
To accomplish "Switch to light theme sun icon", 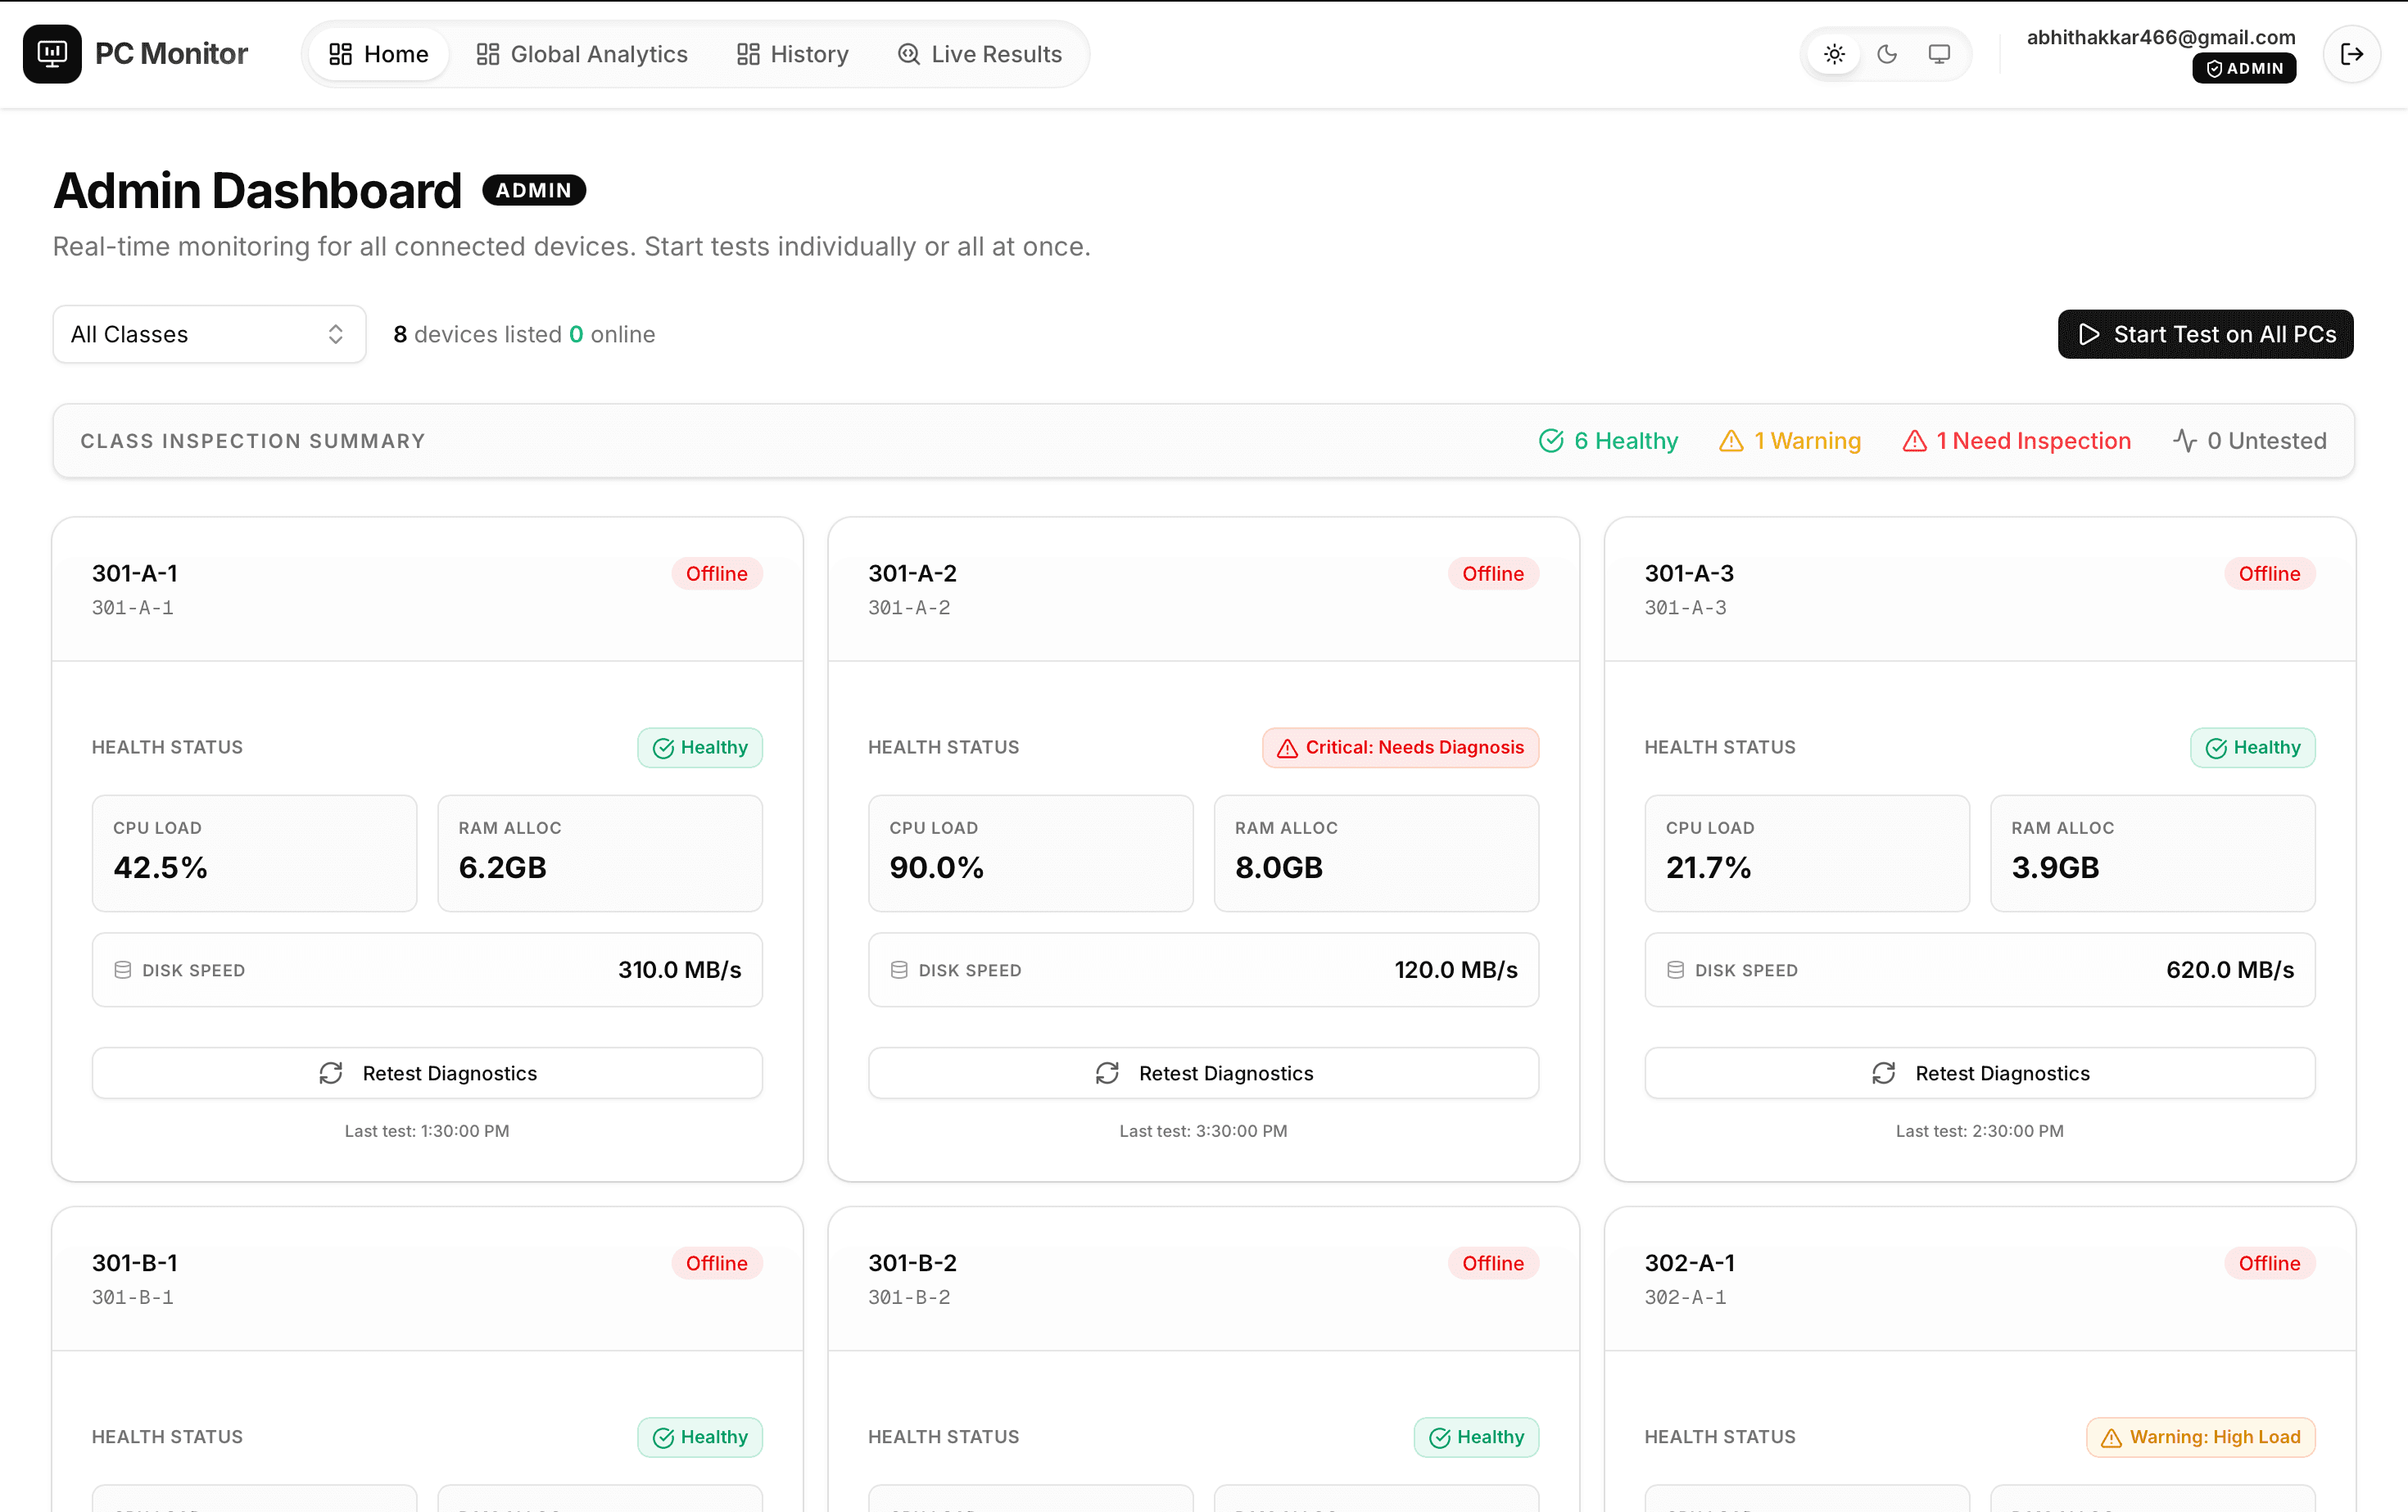I will [x=1834, y=54].
